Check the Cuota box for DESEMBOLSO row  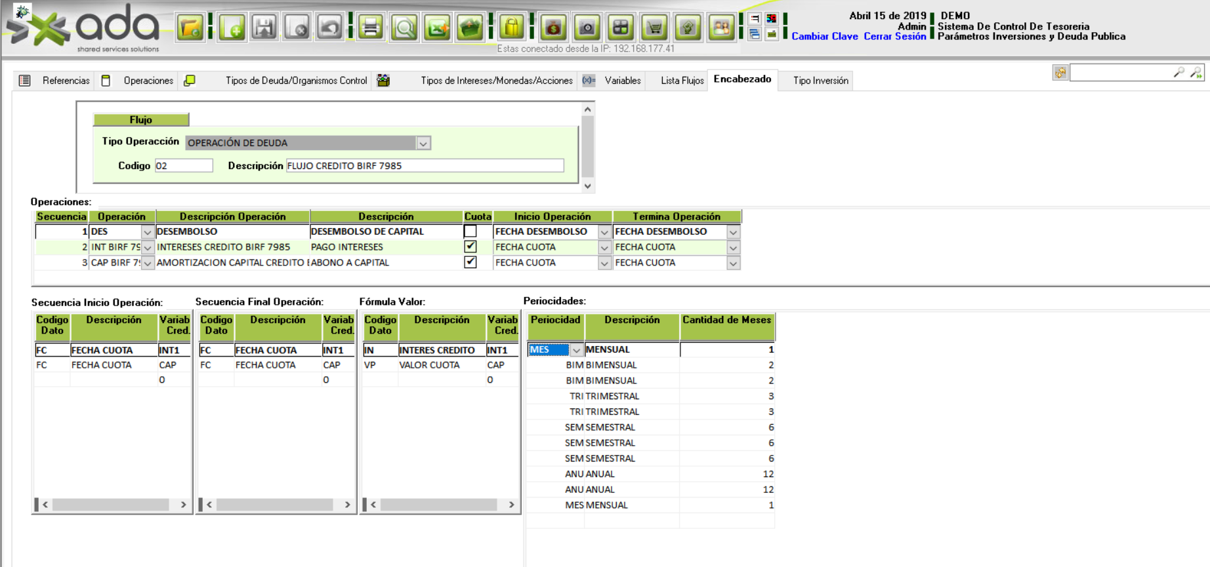[470, 231]
